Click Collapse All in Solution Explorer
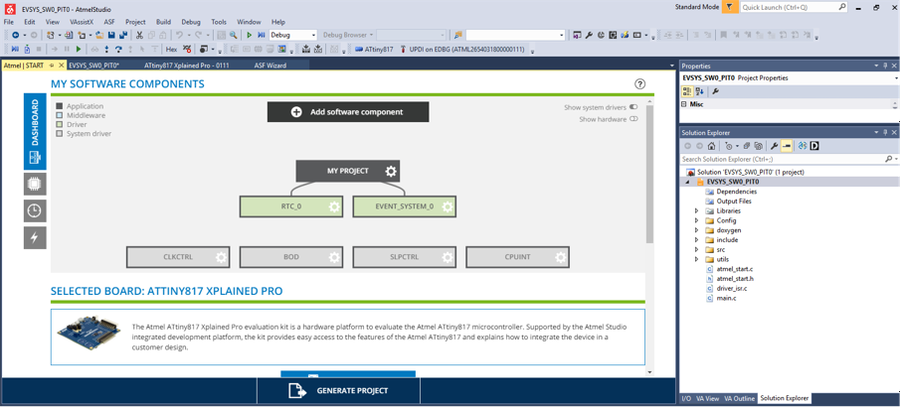 747,146
